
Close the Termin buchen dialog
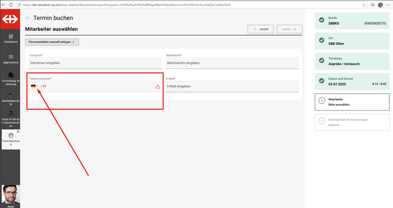(x=28, y=18)
